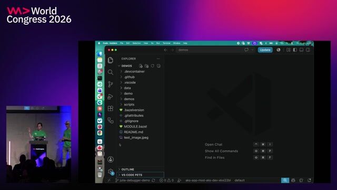Click the default namespace status bar item
The image size is (337, 190).
pyautogui.click(x=240, y=180)
